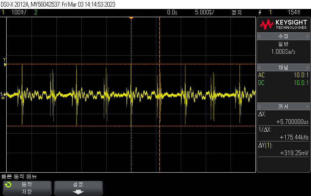Select channel 1 scale 100mV/ readout
The width and height of the screenshot is (311, 196).
tap(19, 12)
